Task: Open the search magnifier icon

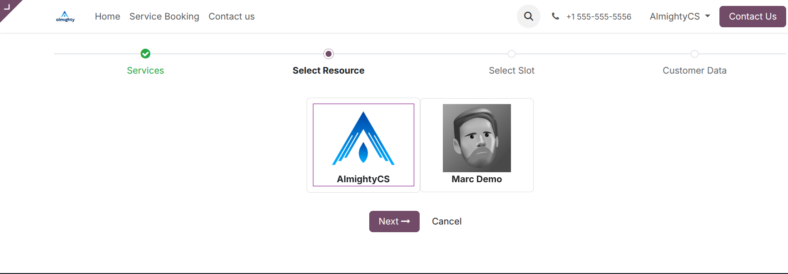Action: pos(529,16)
